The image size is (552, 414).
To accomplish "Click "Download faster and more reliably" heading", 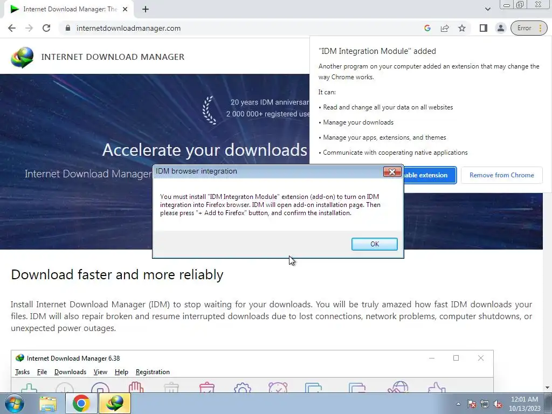I will click(x=117, y=274).
